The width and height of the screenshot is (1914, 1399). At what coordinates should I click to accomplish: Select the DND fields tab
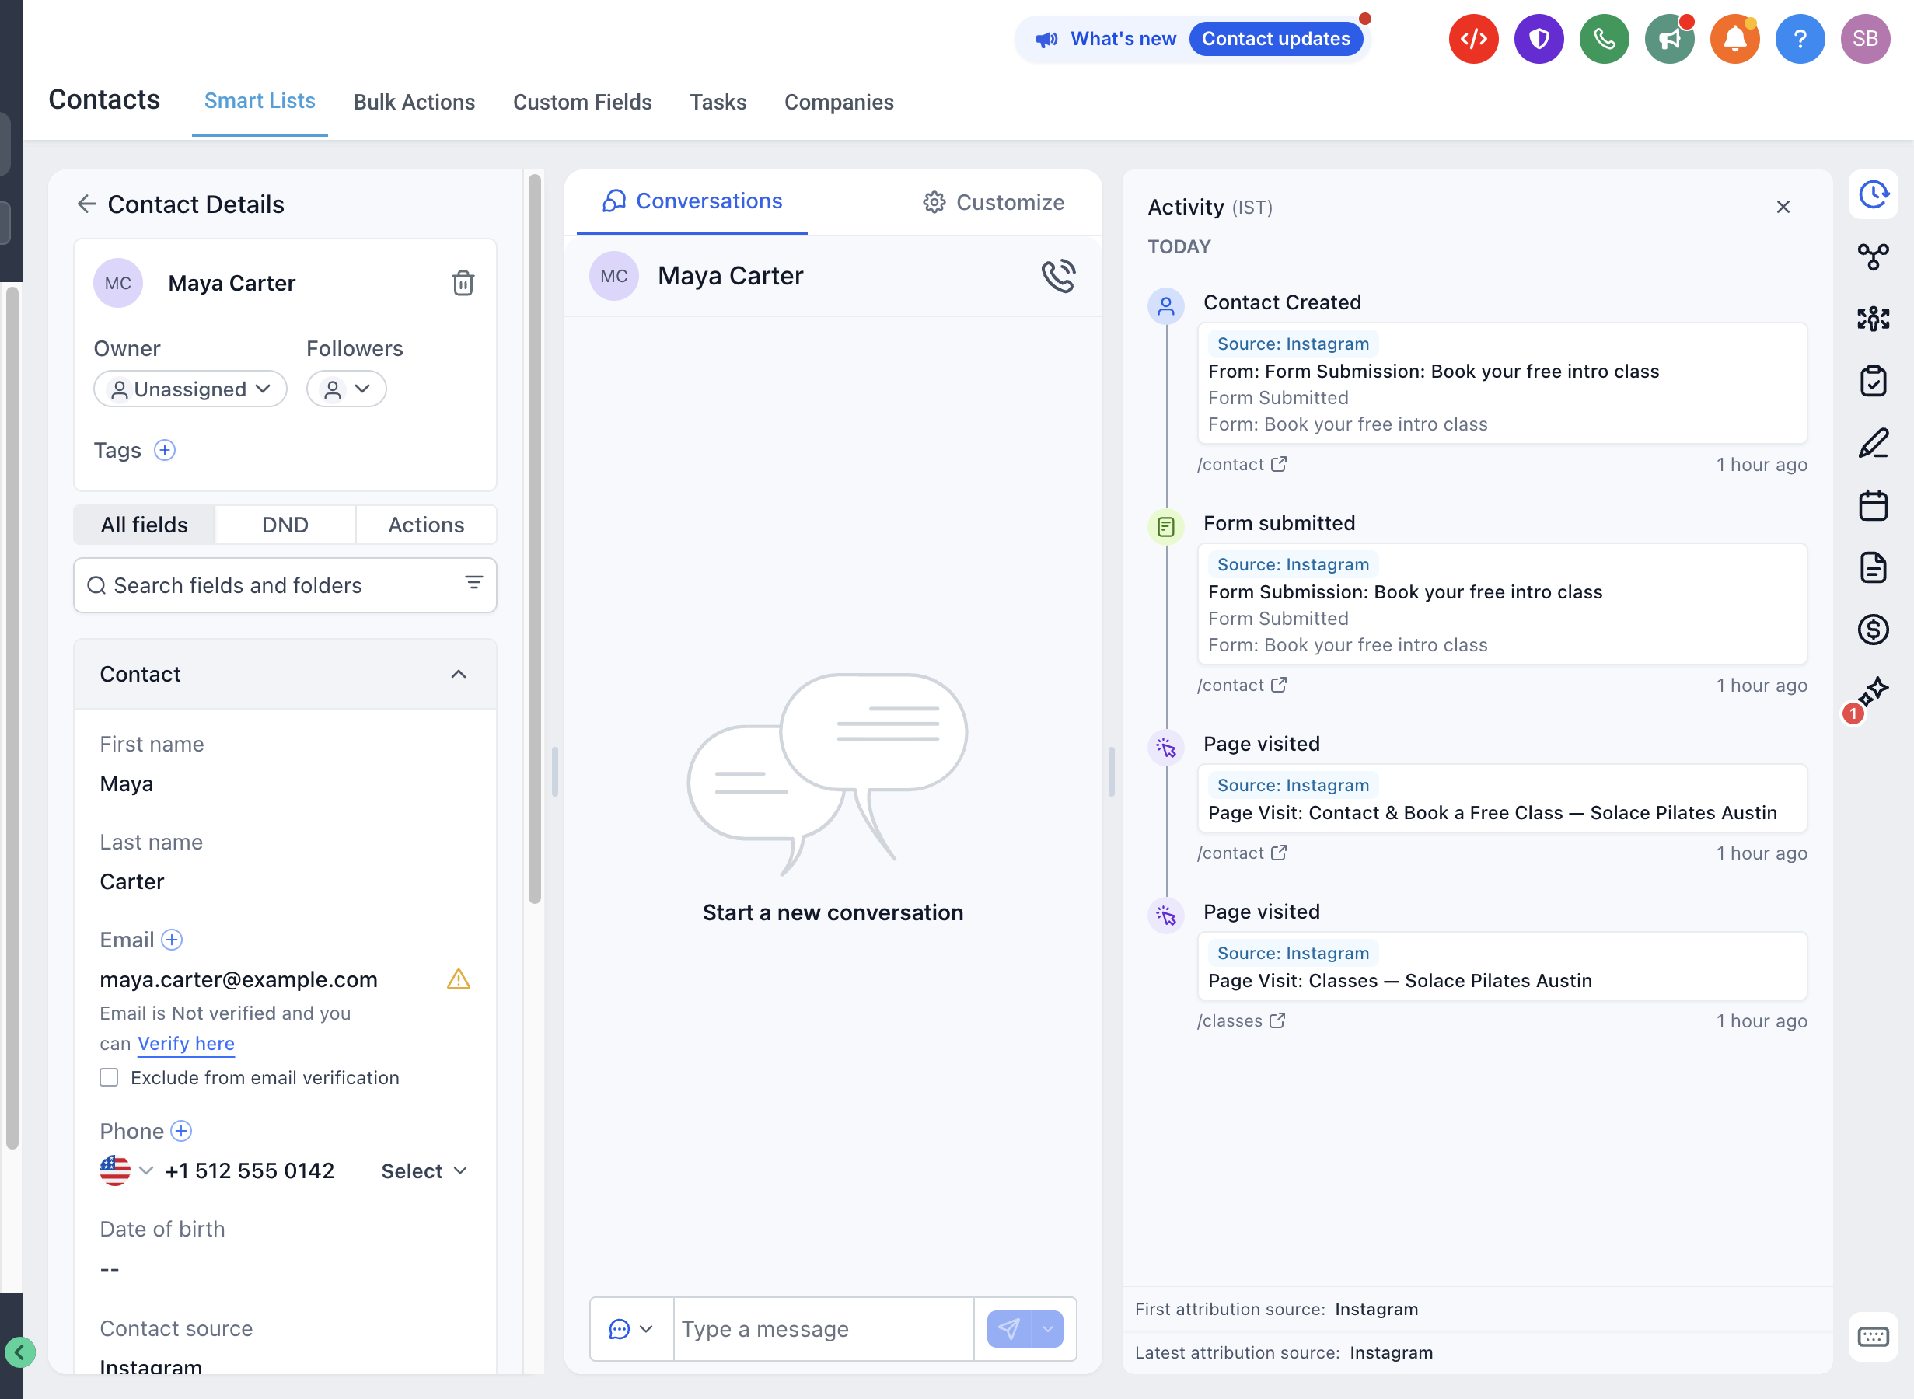tap(285, 525)
